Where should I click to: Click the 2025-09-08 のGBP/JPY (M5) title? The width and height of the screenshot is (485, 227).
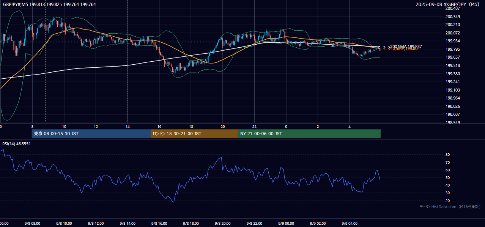click(448, 4)
